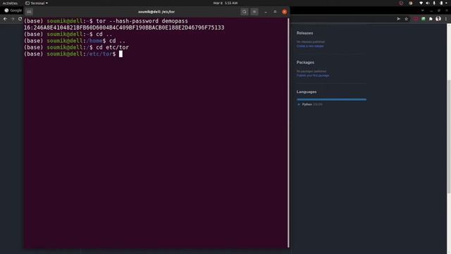This screenshot has width=451, height=254.
Task: Click the red circular indicator in top bar
Action: [401, 3]
